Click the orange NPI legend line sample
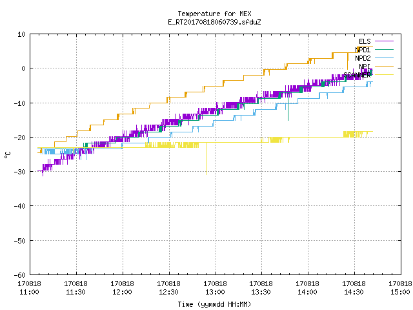413x310 pixels. click(x=384, y=66)
